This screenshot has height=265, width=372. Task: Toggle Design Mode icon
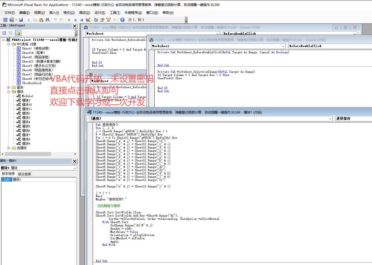click(x=88, y=20)
